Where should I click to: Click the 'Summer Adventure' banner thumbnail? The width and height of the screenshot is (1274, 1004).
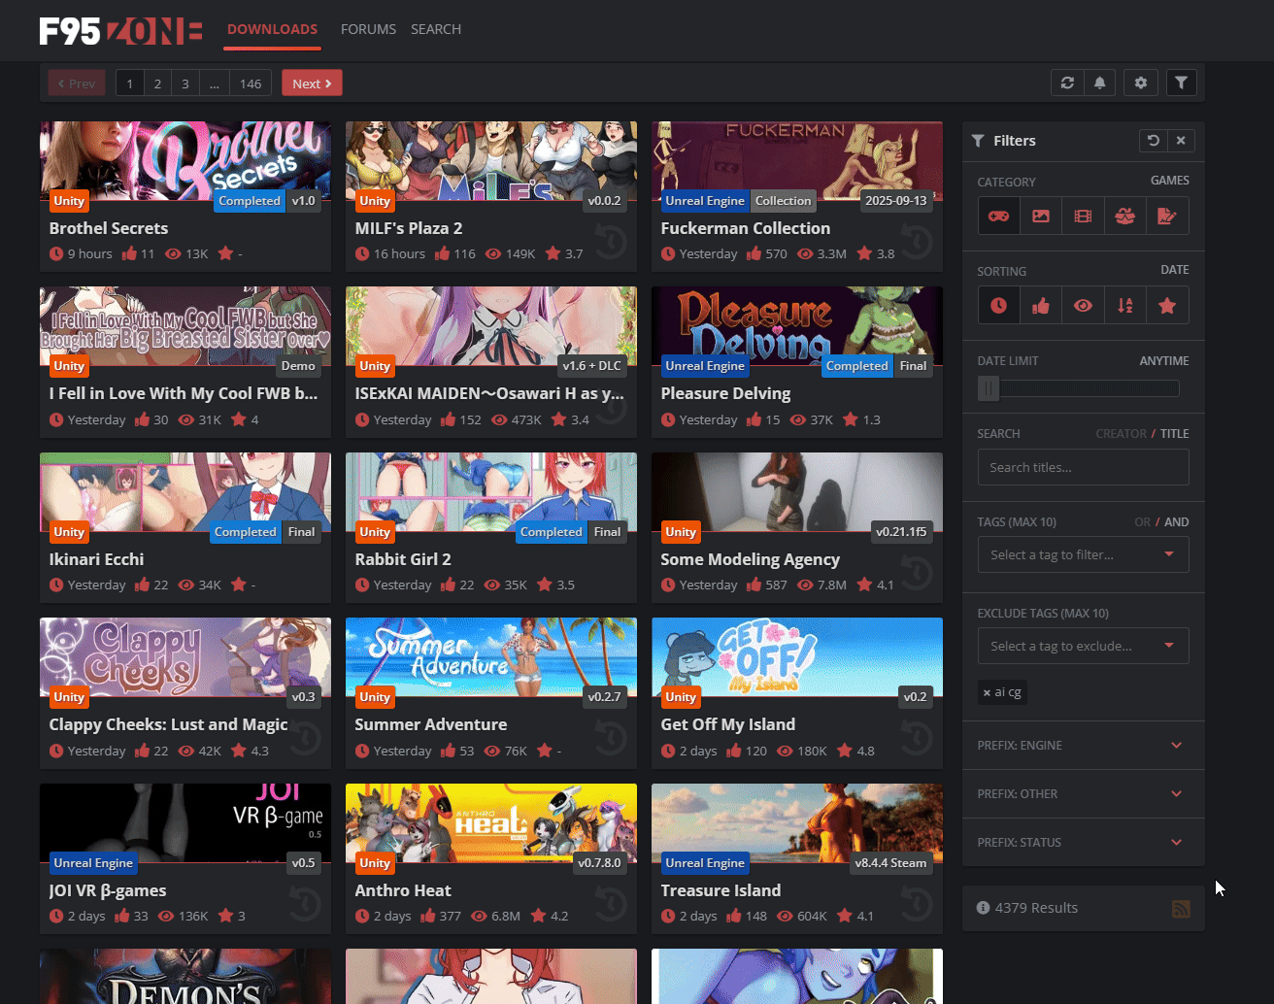(x=491, y=656)
